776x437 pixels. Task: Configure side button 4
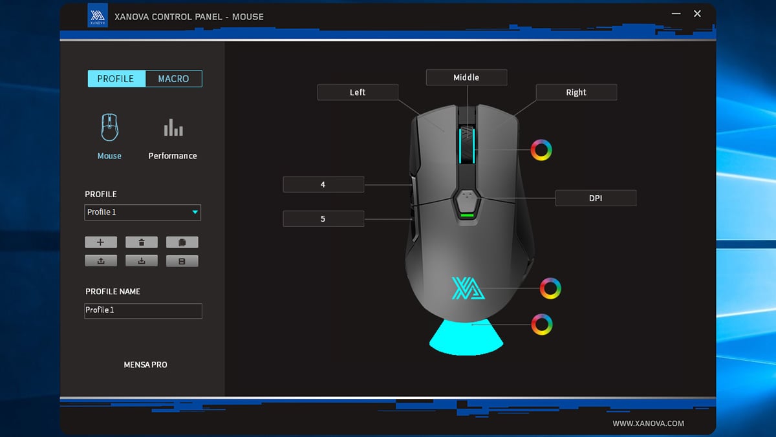tap(323, 184)
